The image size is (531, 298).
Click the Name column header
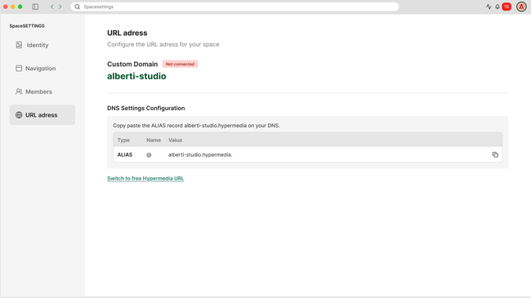point(154,140)
